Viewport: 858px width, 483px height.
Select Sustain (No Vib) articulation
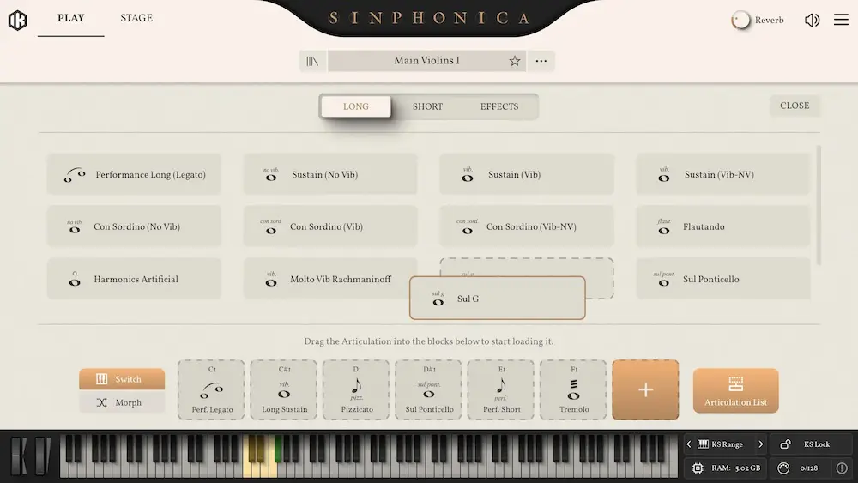pos(330,174)
